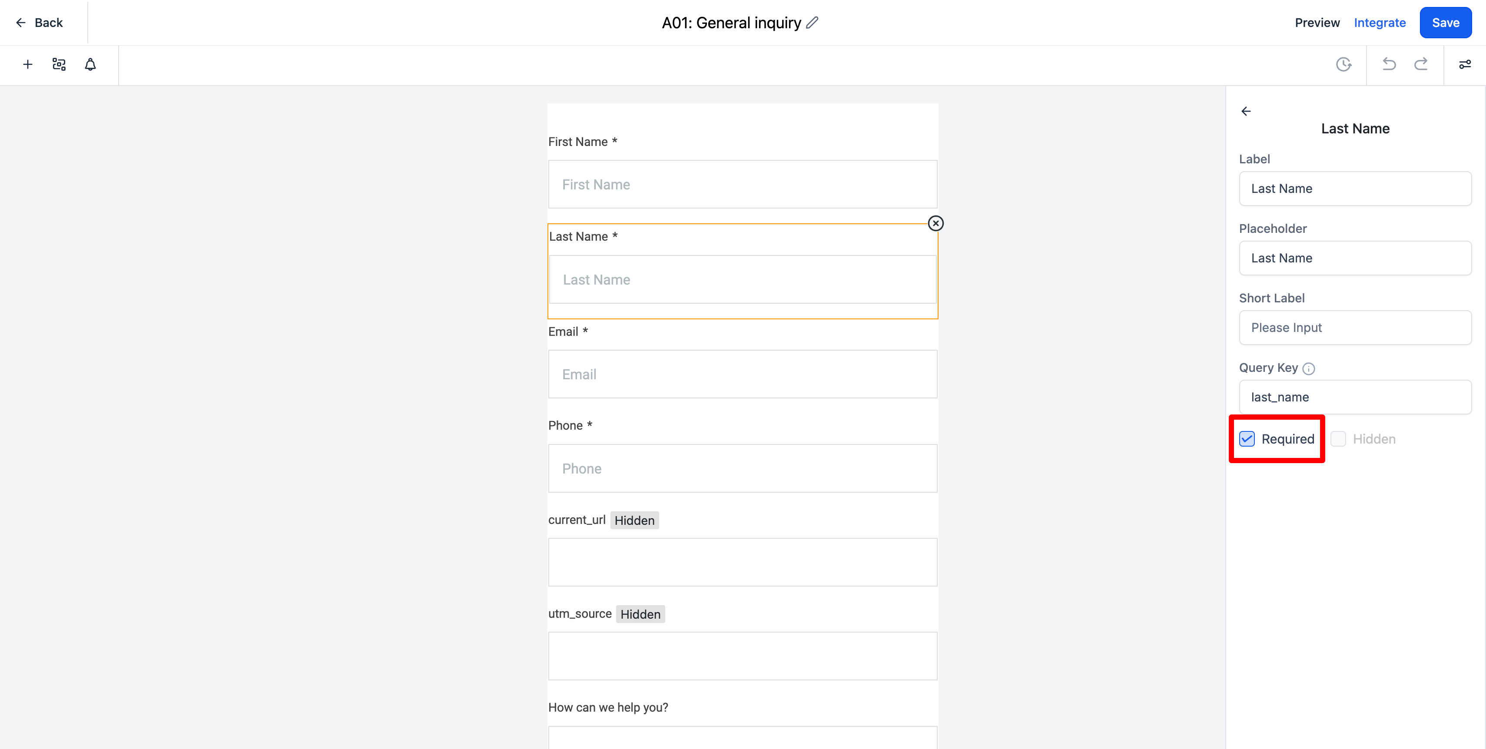This screenshot has width=1486, height=749.
Task: Click the plus add-field icon
Action: 27,64
